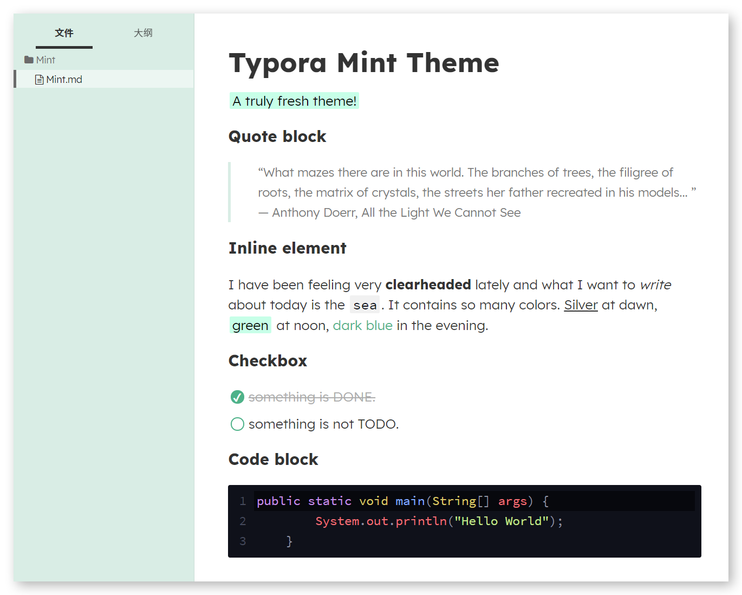
Task: Click the highlighted 'A truly fresh theme!' text
Action: [x=295, y=101]
